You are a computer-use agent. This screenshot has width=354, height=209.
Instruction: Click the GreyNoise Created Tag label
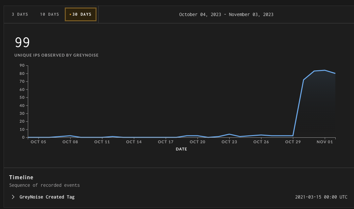[47, 197]
